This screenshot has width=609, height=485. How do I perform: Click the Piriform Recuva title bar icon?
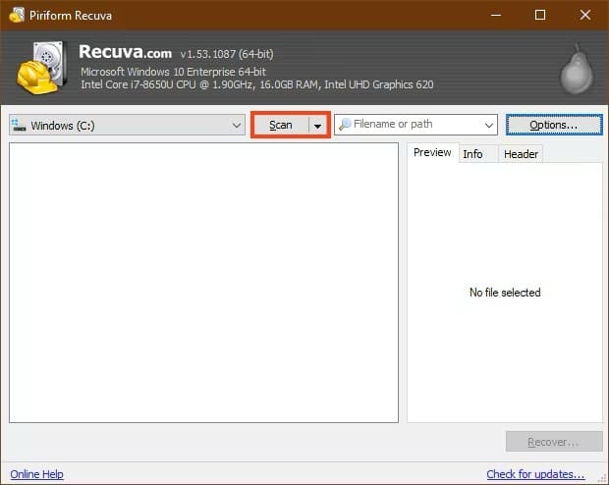(x=16, y=15)
